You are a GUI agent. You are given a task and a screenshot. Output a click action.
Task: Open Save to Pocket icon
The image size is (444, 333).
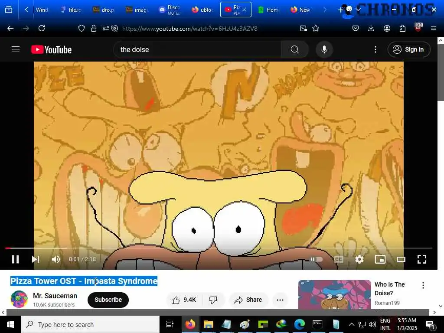point(356,28)
